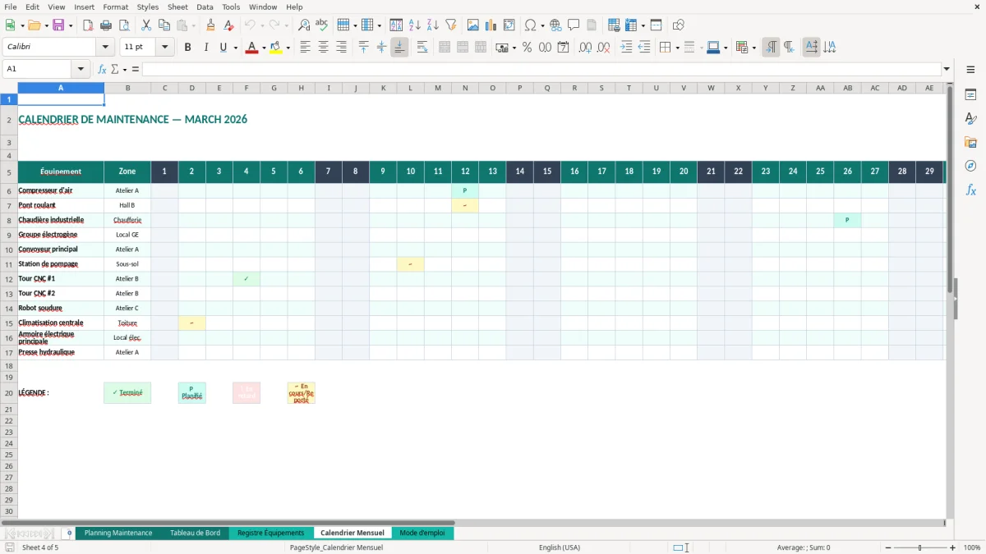
Task: Open the Font Size dropdown
Action: [x=165, y=48]
